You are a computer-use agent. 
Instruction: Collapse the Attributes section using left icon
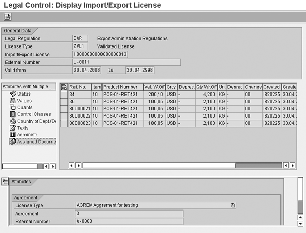pyautogui.click(x=5, y=182)
